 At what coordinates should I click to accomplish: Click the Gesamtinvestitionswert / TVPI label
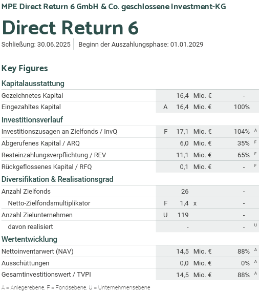point(46,275)
